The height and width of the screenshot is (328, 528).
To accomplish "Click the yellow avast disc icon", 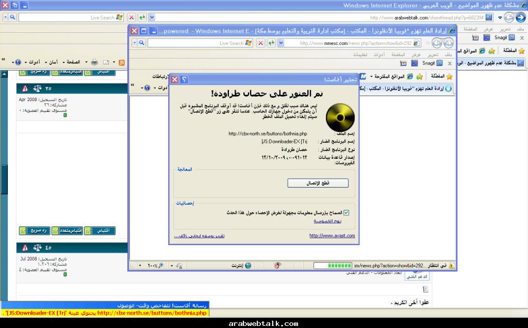I will click(x=340, y=117).
